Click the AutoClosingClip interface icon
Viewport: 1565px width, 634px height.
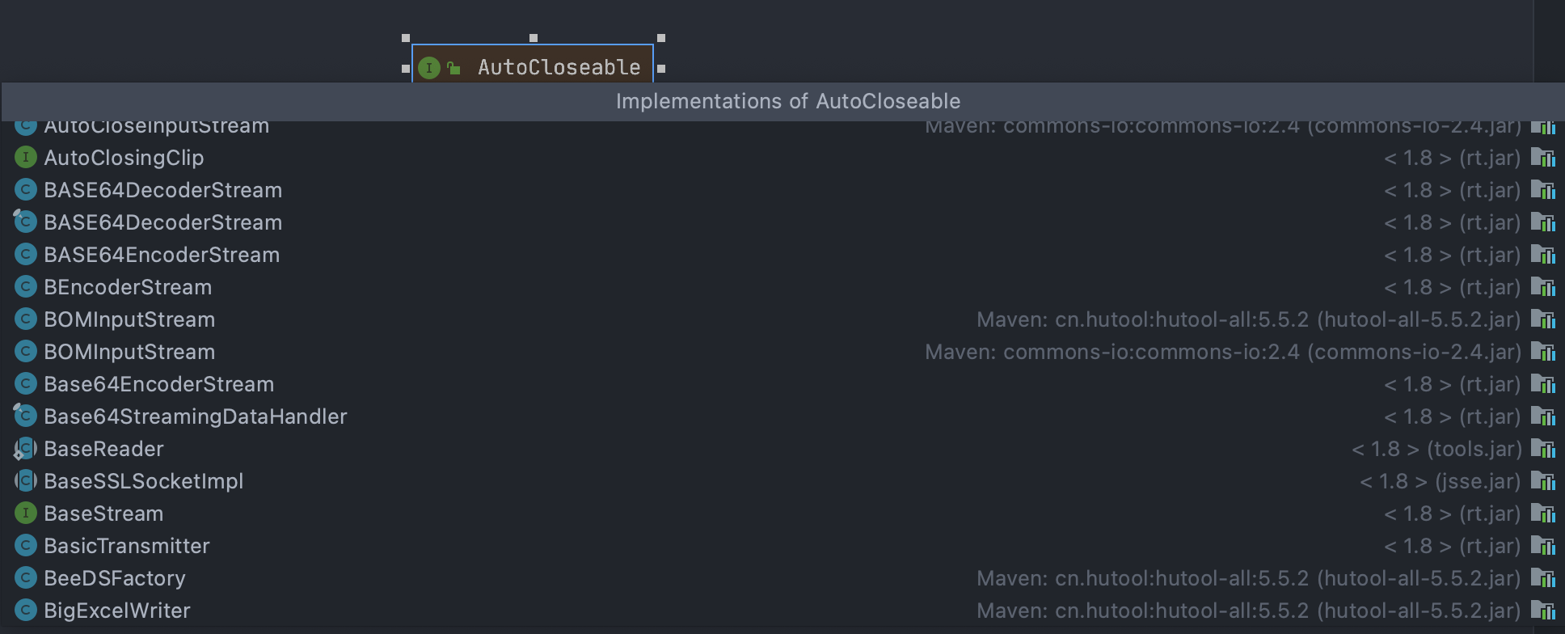pos(26,158)
